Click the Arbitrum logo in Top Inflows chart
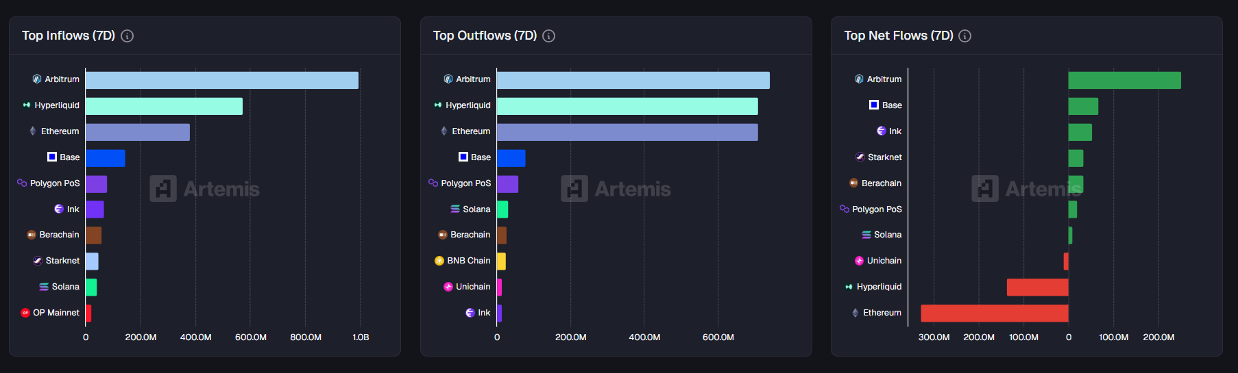 point(37,79)
